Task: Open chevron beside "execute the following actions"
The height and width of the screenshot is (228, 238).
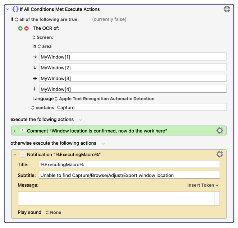Action: click(x=81, y=120)
